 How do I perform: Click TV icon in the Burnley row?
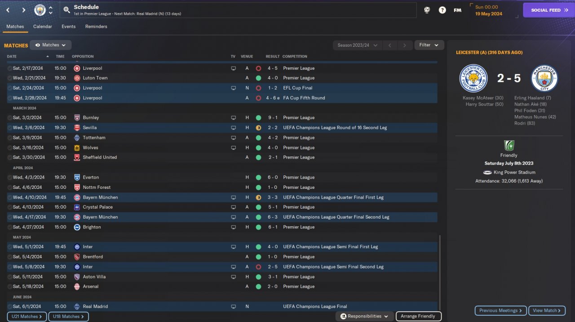(x=233, y=118)
